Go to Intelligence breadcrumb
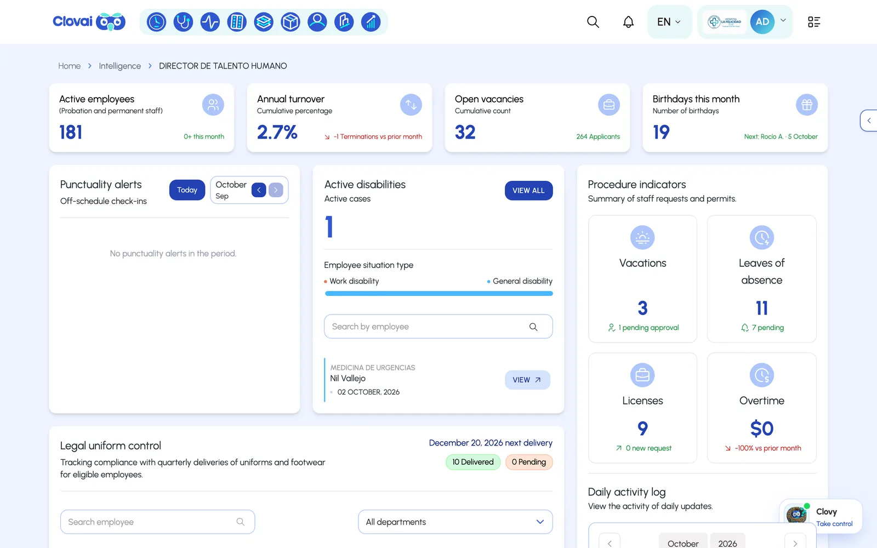 pyautogui.click(x=119, y=66)
